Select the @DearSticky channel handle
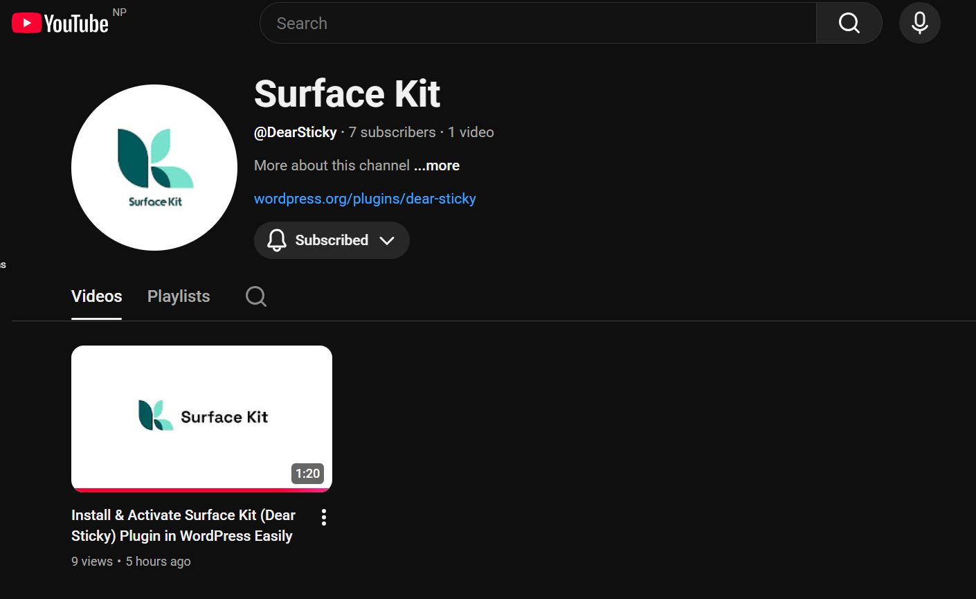This screenshot has height=599, width=976. point(296,132)
